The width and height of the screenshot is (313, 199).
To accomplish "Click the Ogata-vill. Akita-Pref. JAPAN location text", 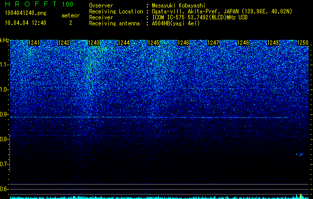I will (x=222, y=11).
